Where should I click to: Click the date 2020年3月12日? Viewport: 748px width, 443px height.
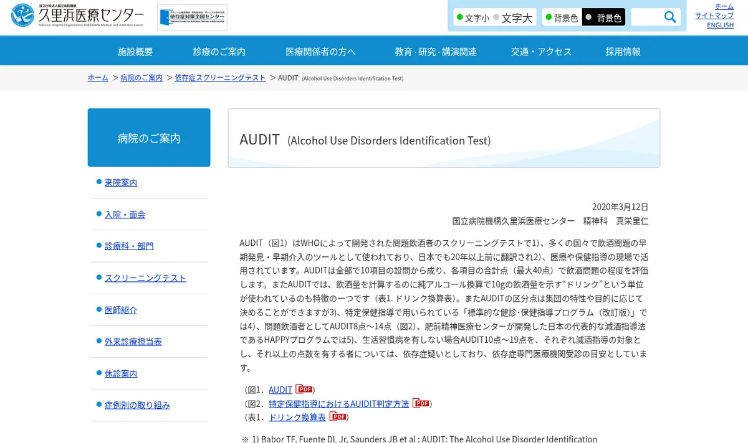pyautogui.click(x=620, y=207)
